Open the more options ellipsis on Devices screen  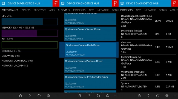[x=116, y=96]
